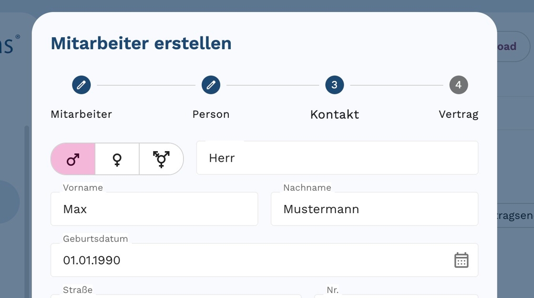
Task: Focus the Vorname field containing Max
Action: pyautogui.click(x=154, y=209)
